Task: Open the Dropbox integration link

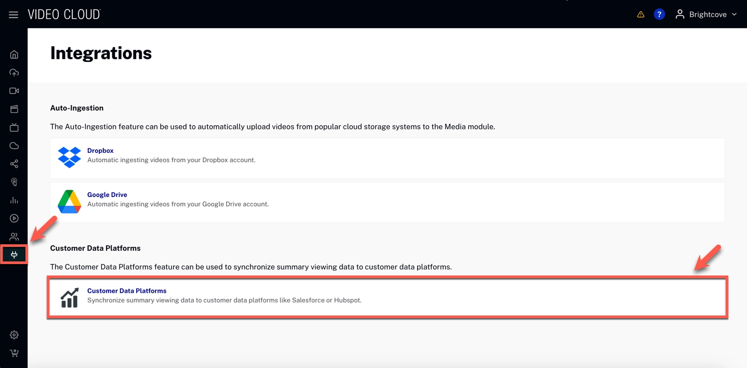Action: coord(100,151)
